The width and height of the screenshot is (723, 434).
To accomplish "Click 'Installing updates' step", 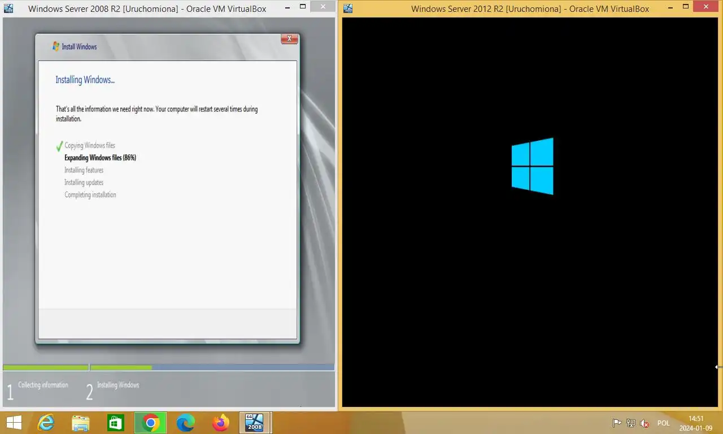I will tap(84, 183).
